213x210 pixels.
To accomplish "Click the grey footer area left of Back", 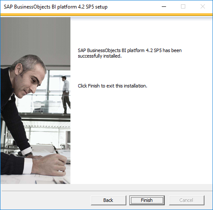I will click(46, 200).
